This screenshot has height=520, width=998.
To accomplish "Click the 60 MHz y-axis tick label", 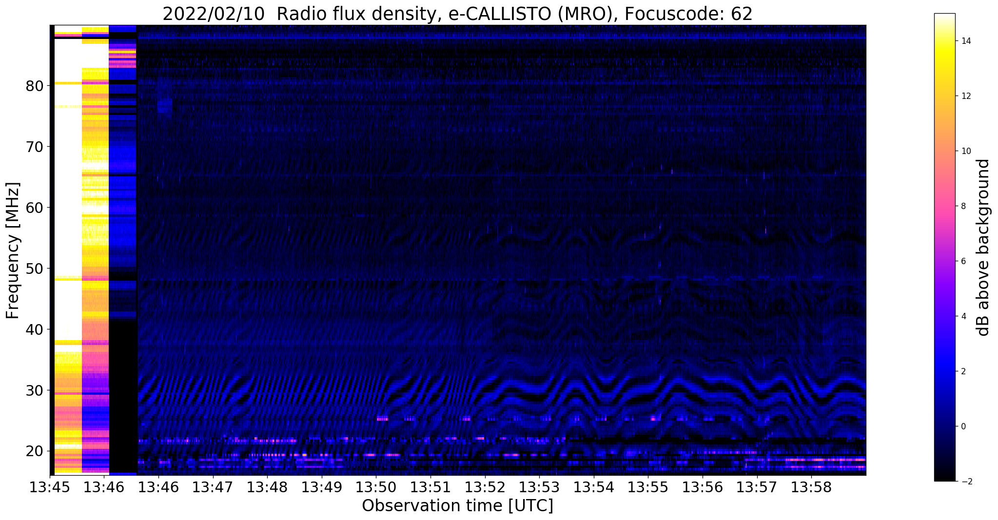I will pyautogui.click(x=35, y=208).
